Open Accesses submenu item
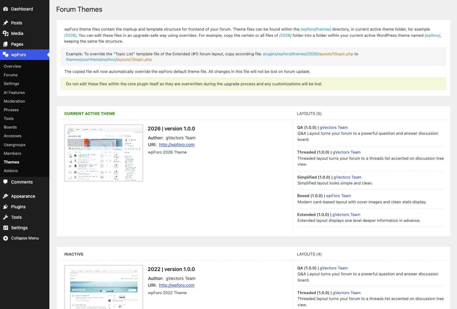 (13, 136)
